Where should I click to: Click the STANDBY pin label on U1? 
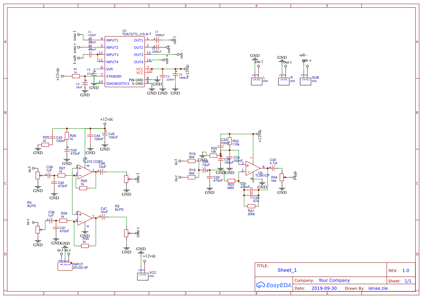pos(114,77)
